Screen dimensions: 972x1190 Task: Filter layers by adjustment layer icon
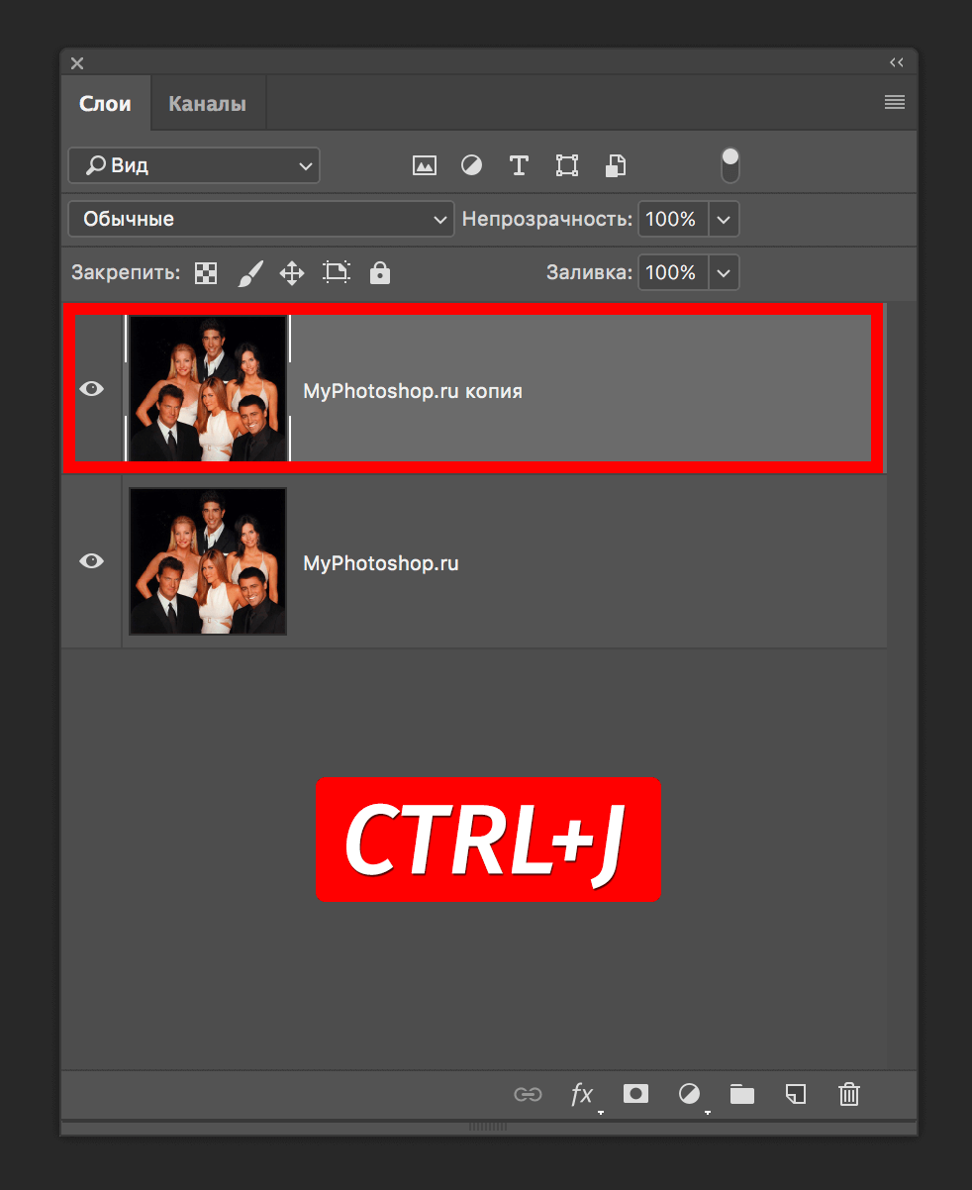point(471,165)
